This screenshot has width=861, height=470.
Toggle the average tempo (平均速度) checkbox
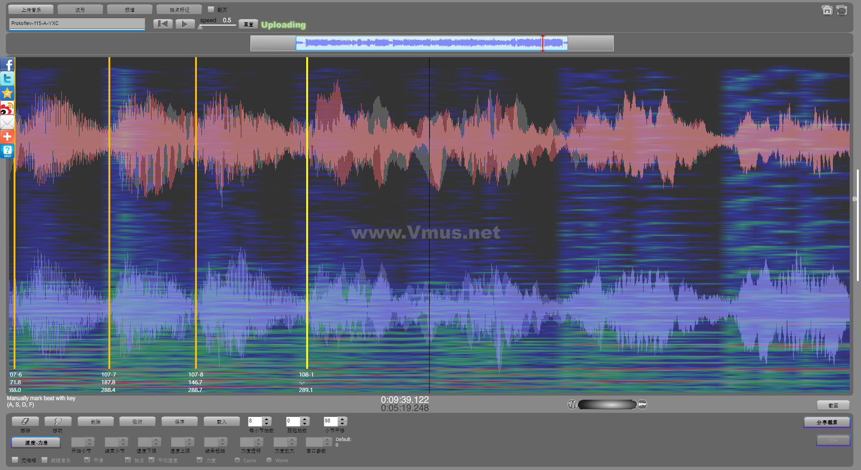point(152,460)
